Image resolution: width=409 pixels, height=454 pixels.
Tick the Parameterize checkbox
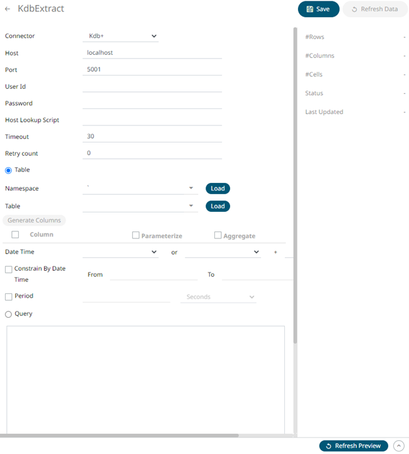pos(135,236)
